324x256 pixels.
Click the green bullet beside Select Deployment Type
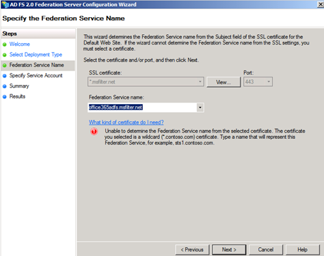pyautogui.click(x=5, y=55)
